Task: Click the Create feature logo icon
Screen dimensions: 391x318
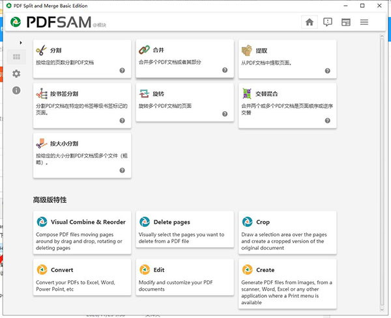Action: 248,269
